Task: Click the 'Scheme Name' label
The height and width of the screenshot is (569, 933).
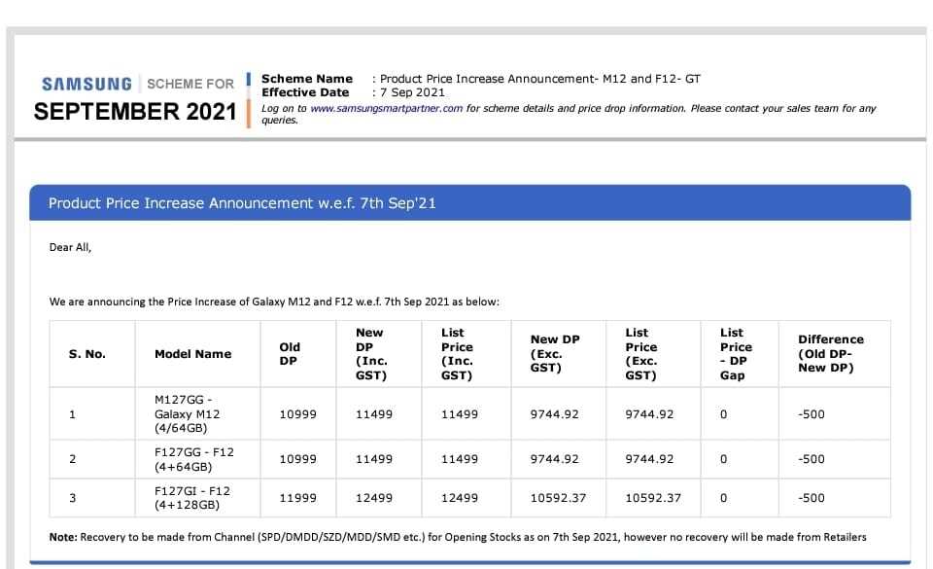Action: tap(307, 79)
